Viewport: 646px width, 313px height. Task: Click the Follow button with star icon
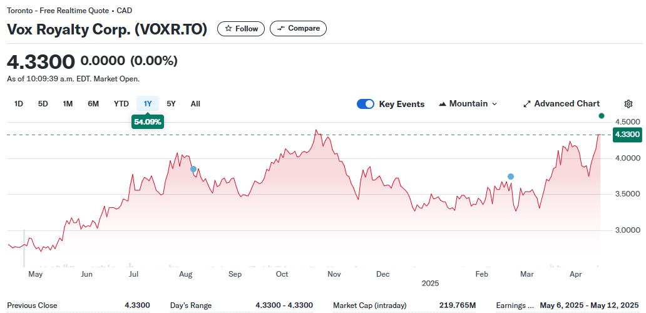(x=241, y=29)
